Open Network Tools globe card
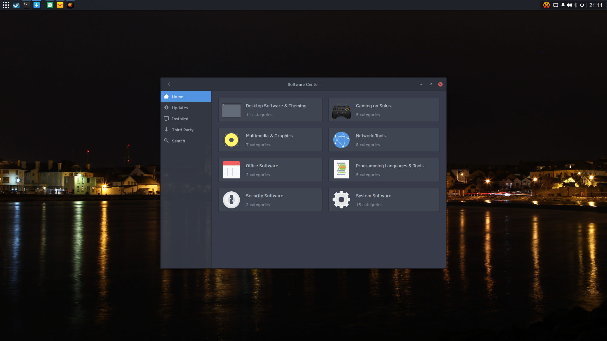The height and width of the screenshot is (341, 607). [x=384, y=140]
